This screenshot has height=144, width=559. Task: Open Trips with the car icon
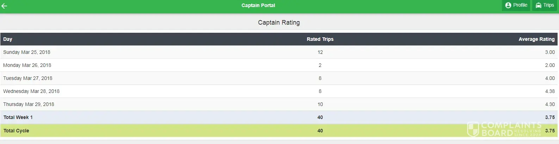click(545, 5)
